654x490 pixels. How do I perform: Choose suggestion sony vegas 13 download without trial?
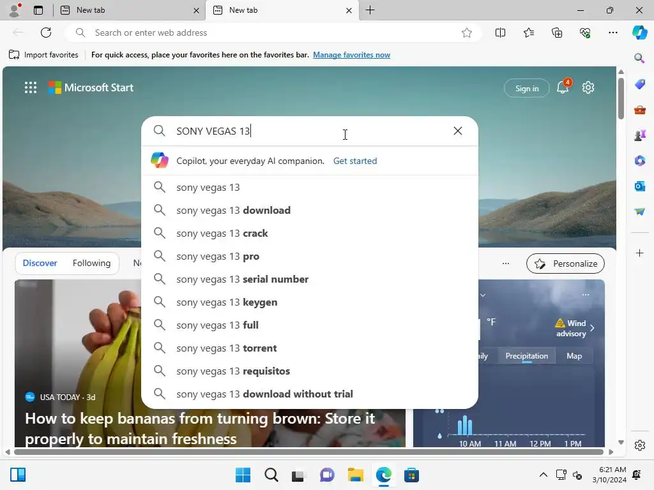click(310, 394)
